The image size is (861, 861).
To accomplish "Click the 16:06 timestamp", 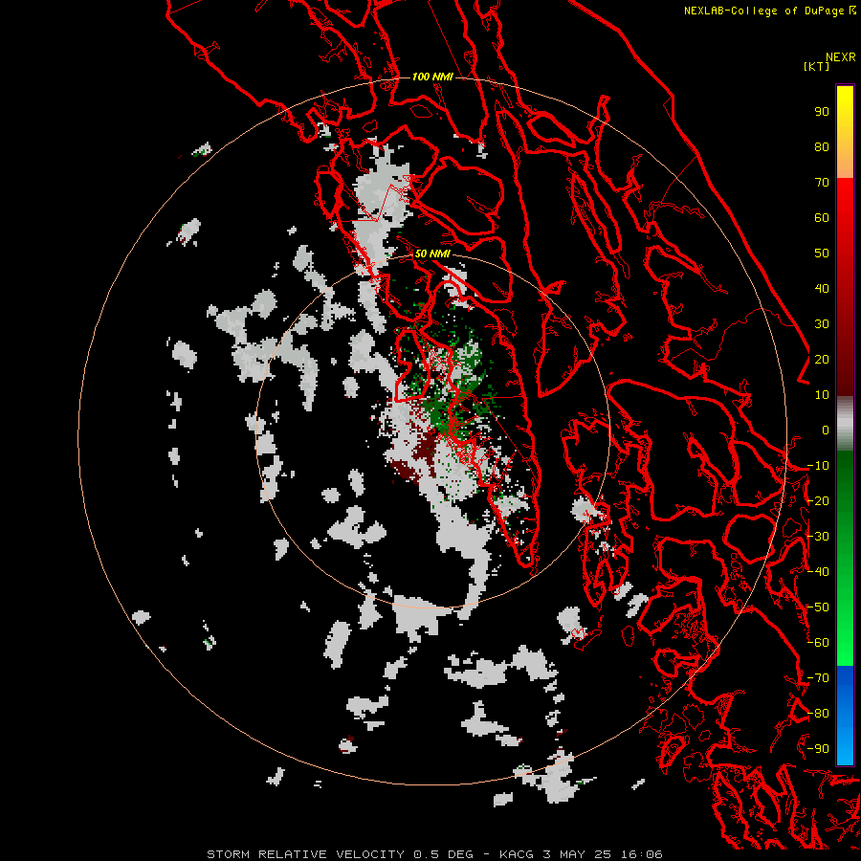I will pyautogui.click(x=642, y=854).
